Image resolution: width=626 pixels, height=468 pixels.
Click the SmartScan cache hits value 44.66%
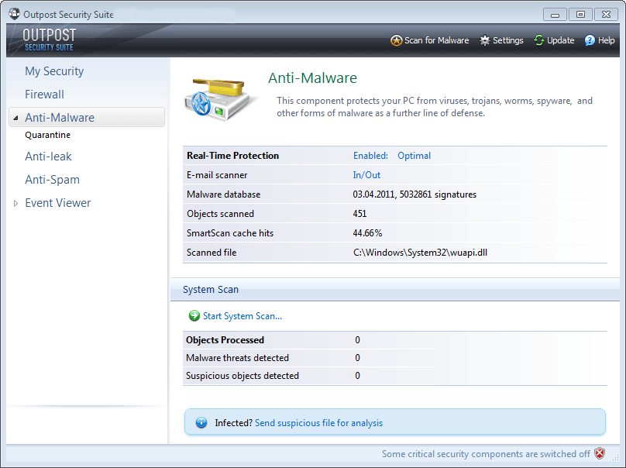click(367, 232)
